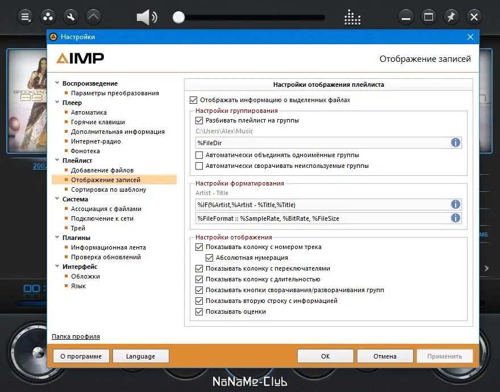
Task: Collapse the Система tree section
Action: (57, 199)
